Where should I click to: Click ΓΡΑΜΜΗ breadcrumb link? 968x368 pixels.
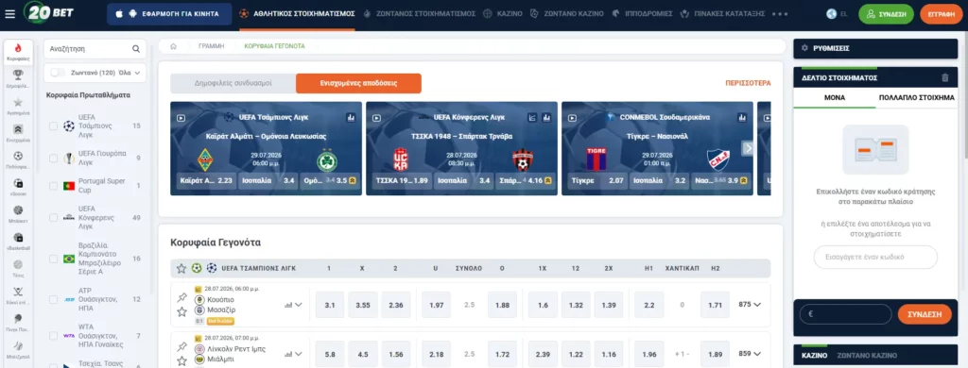pyautogui.click(x=211, y=46)
